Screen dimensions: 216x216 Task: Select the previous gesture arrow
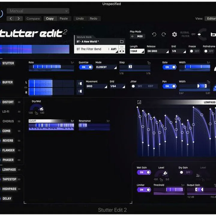[x=120, y=51]
